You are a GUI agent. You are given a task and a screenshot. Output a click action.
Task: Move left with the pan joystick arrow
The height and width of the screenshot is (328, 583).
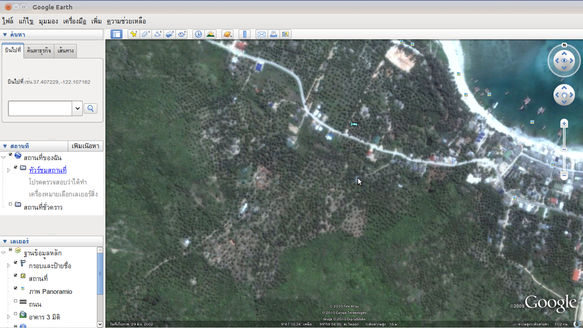(557, 95)
